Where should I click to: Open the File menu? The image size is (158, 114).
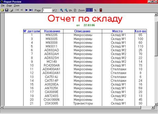pyautogui.click(x=3, y=5)
